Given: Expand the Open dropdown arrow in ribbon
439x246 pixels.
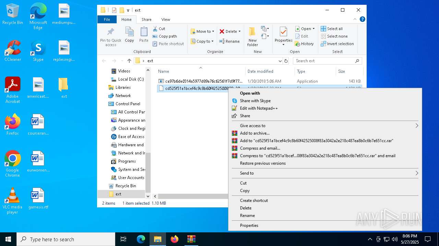Looking at the screenshot, I should click(x=313, y=29).
